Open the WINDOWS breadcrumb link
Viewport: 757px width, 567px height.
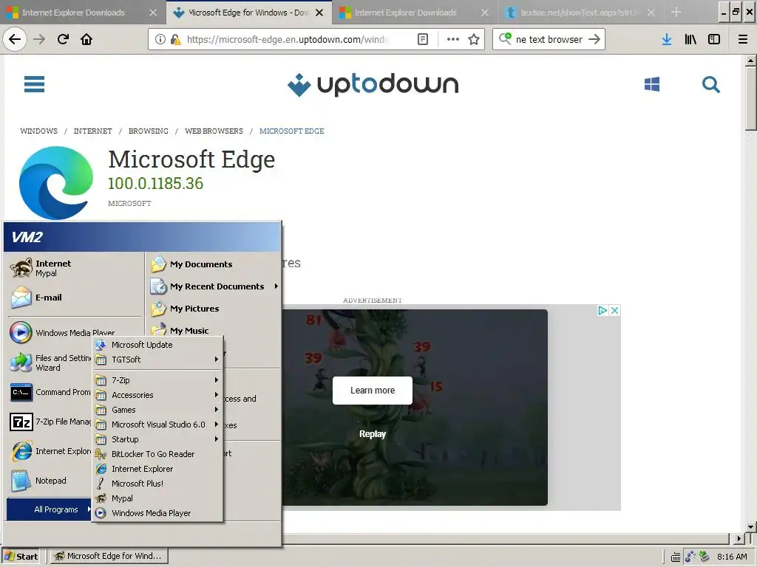click(x=38, y=131)
